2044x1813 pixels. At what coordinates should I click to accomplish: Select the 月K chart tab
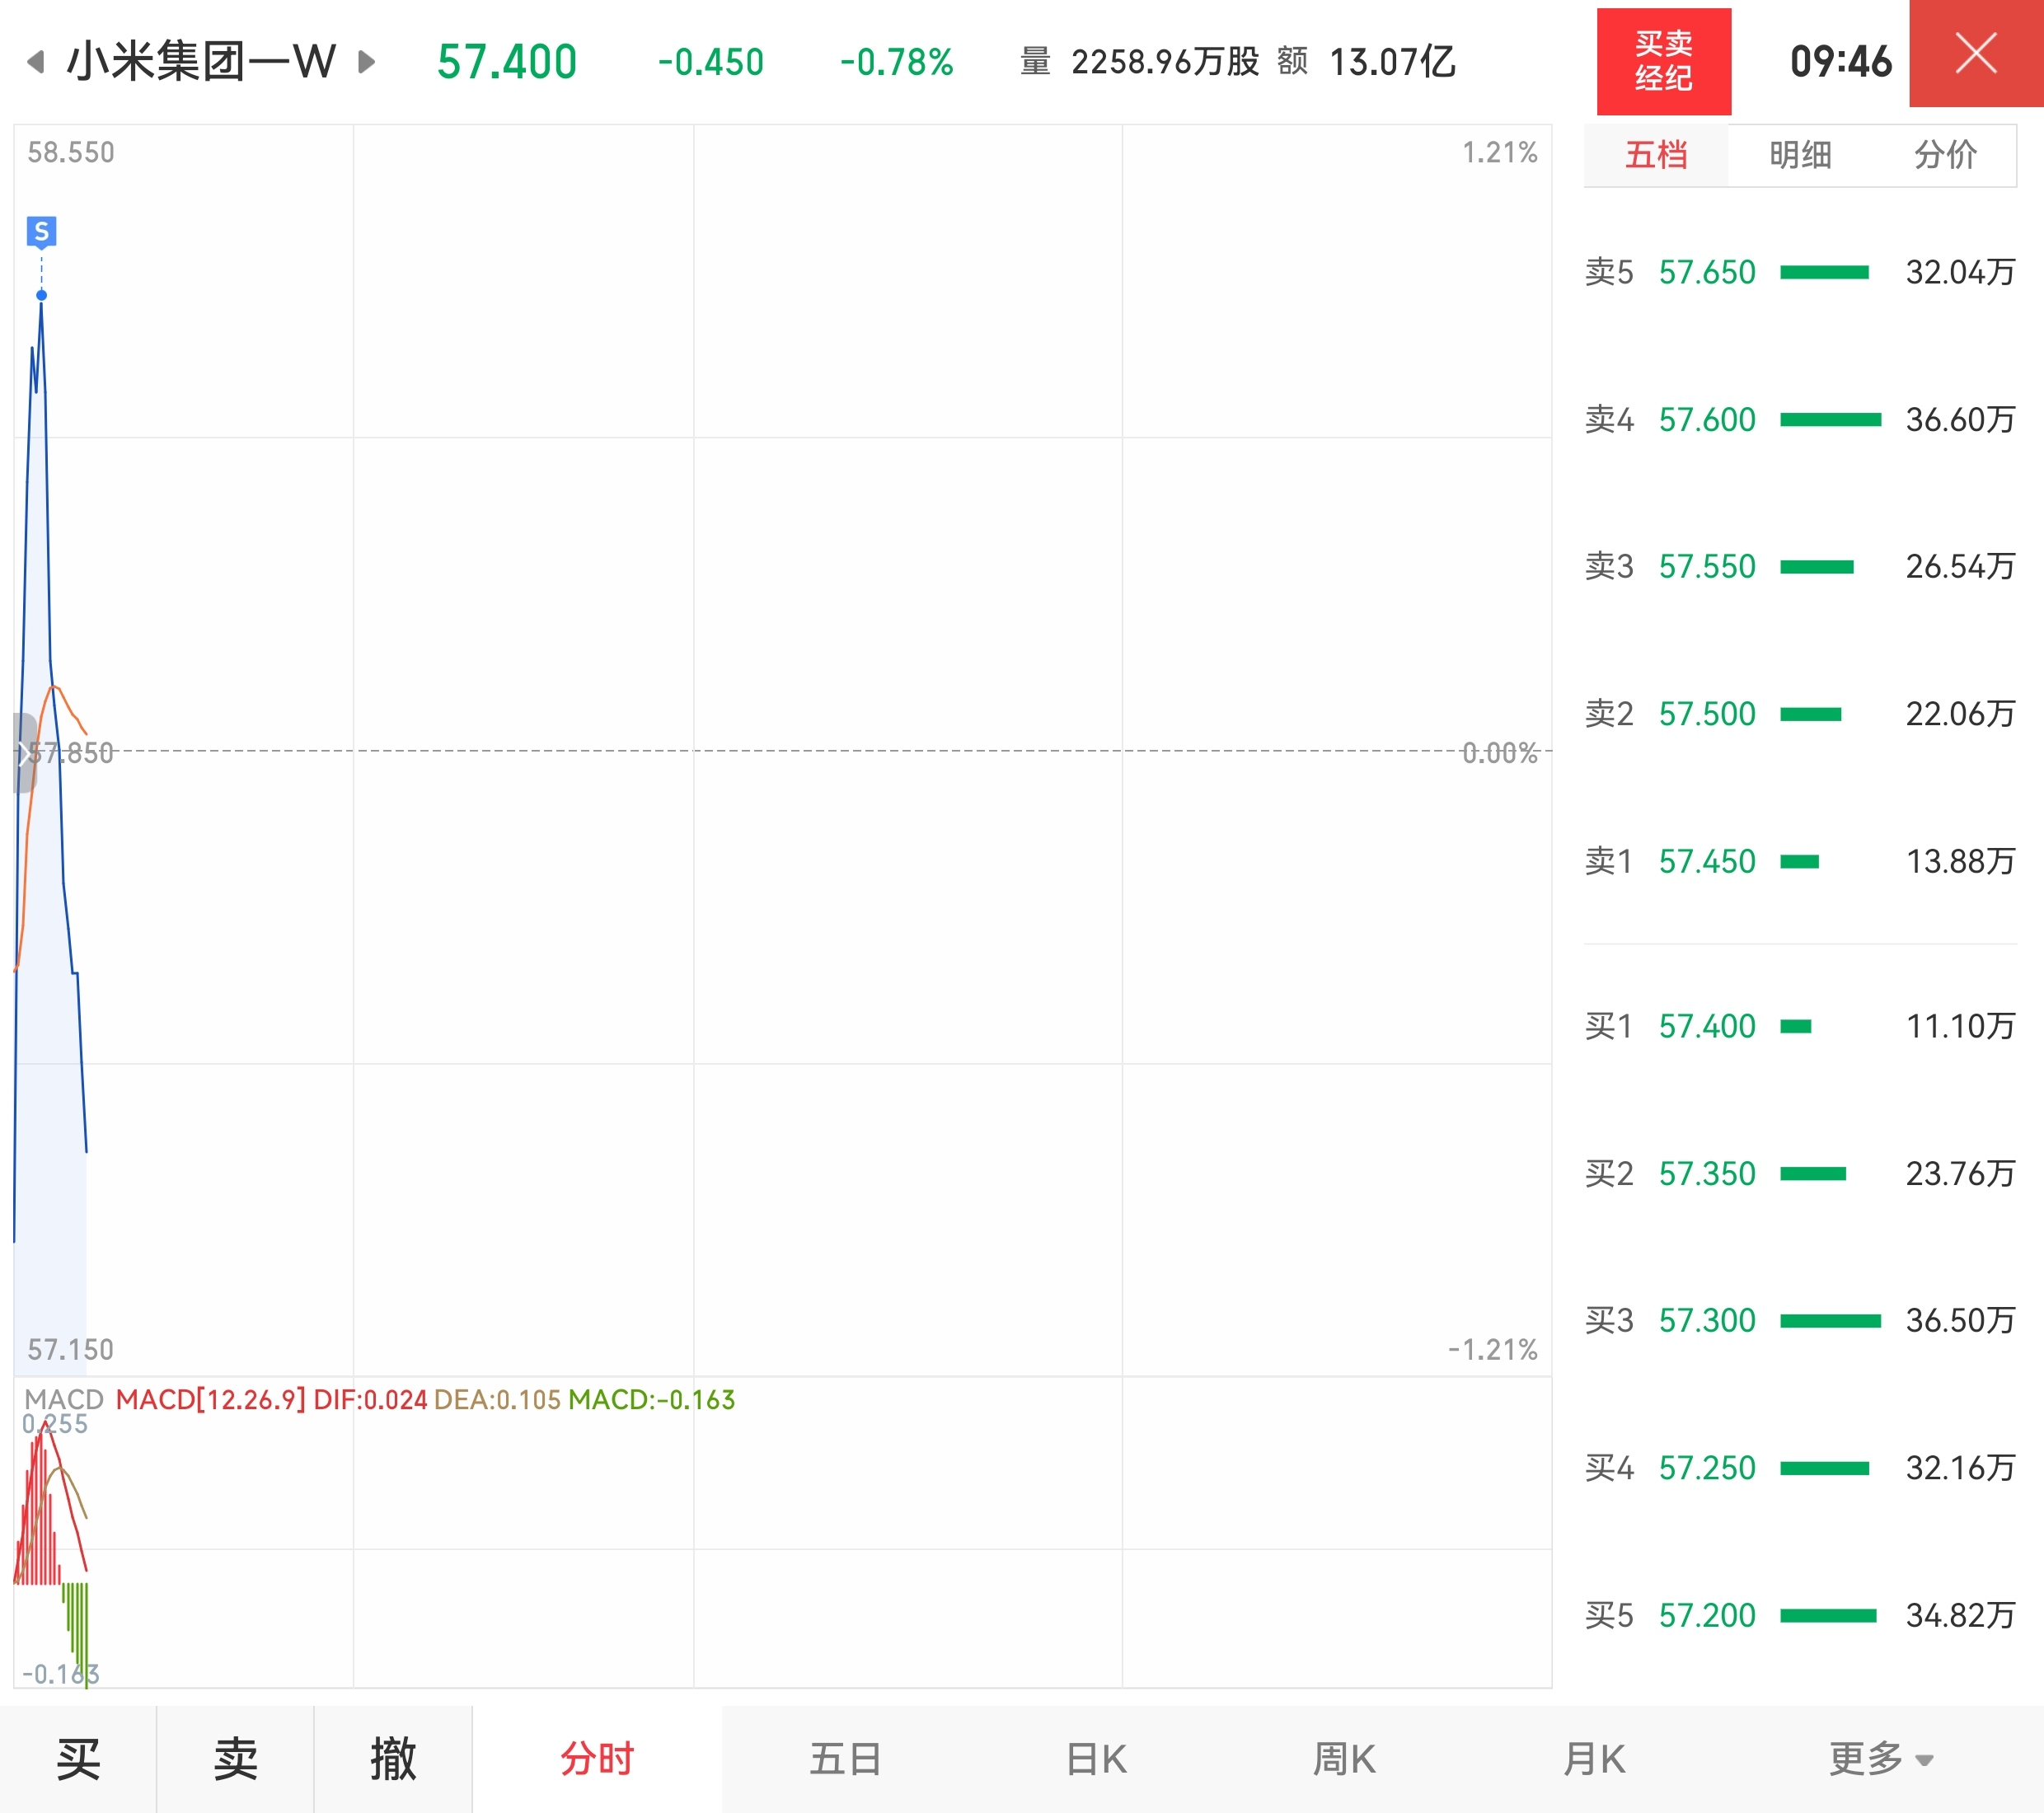tap(1594, 1759)
